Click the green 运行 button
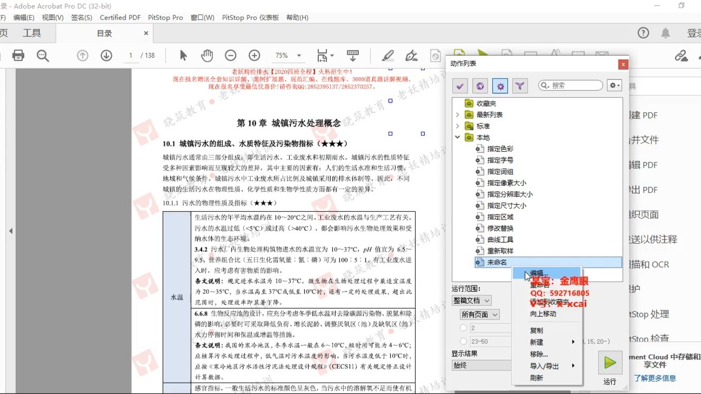This screenshot has height=394, width=701. point(610,363)
